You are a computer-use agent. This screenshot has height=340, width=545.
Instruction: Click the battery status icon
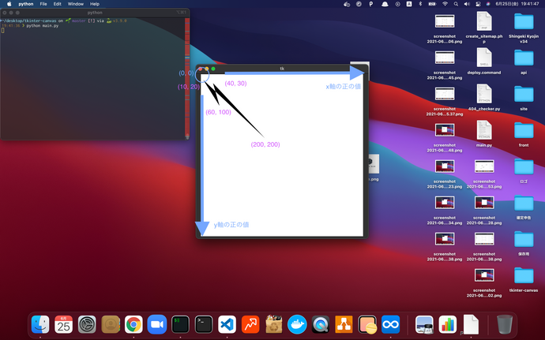[432, 4]
